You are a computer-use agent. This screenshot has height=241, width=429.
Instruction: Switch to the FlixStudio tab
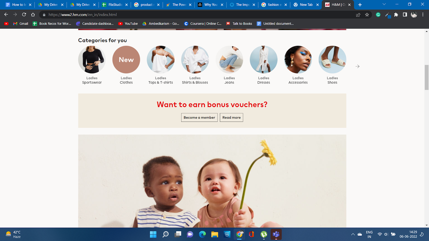coord(115,5)
